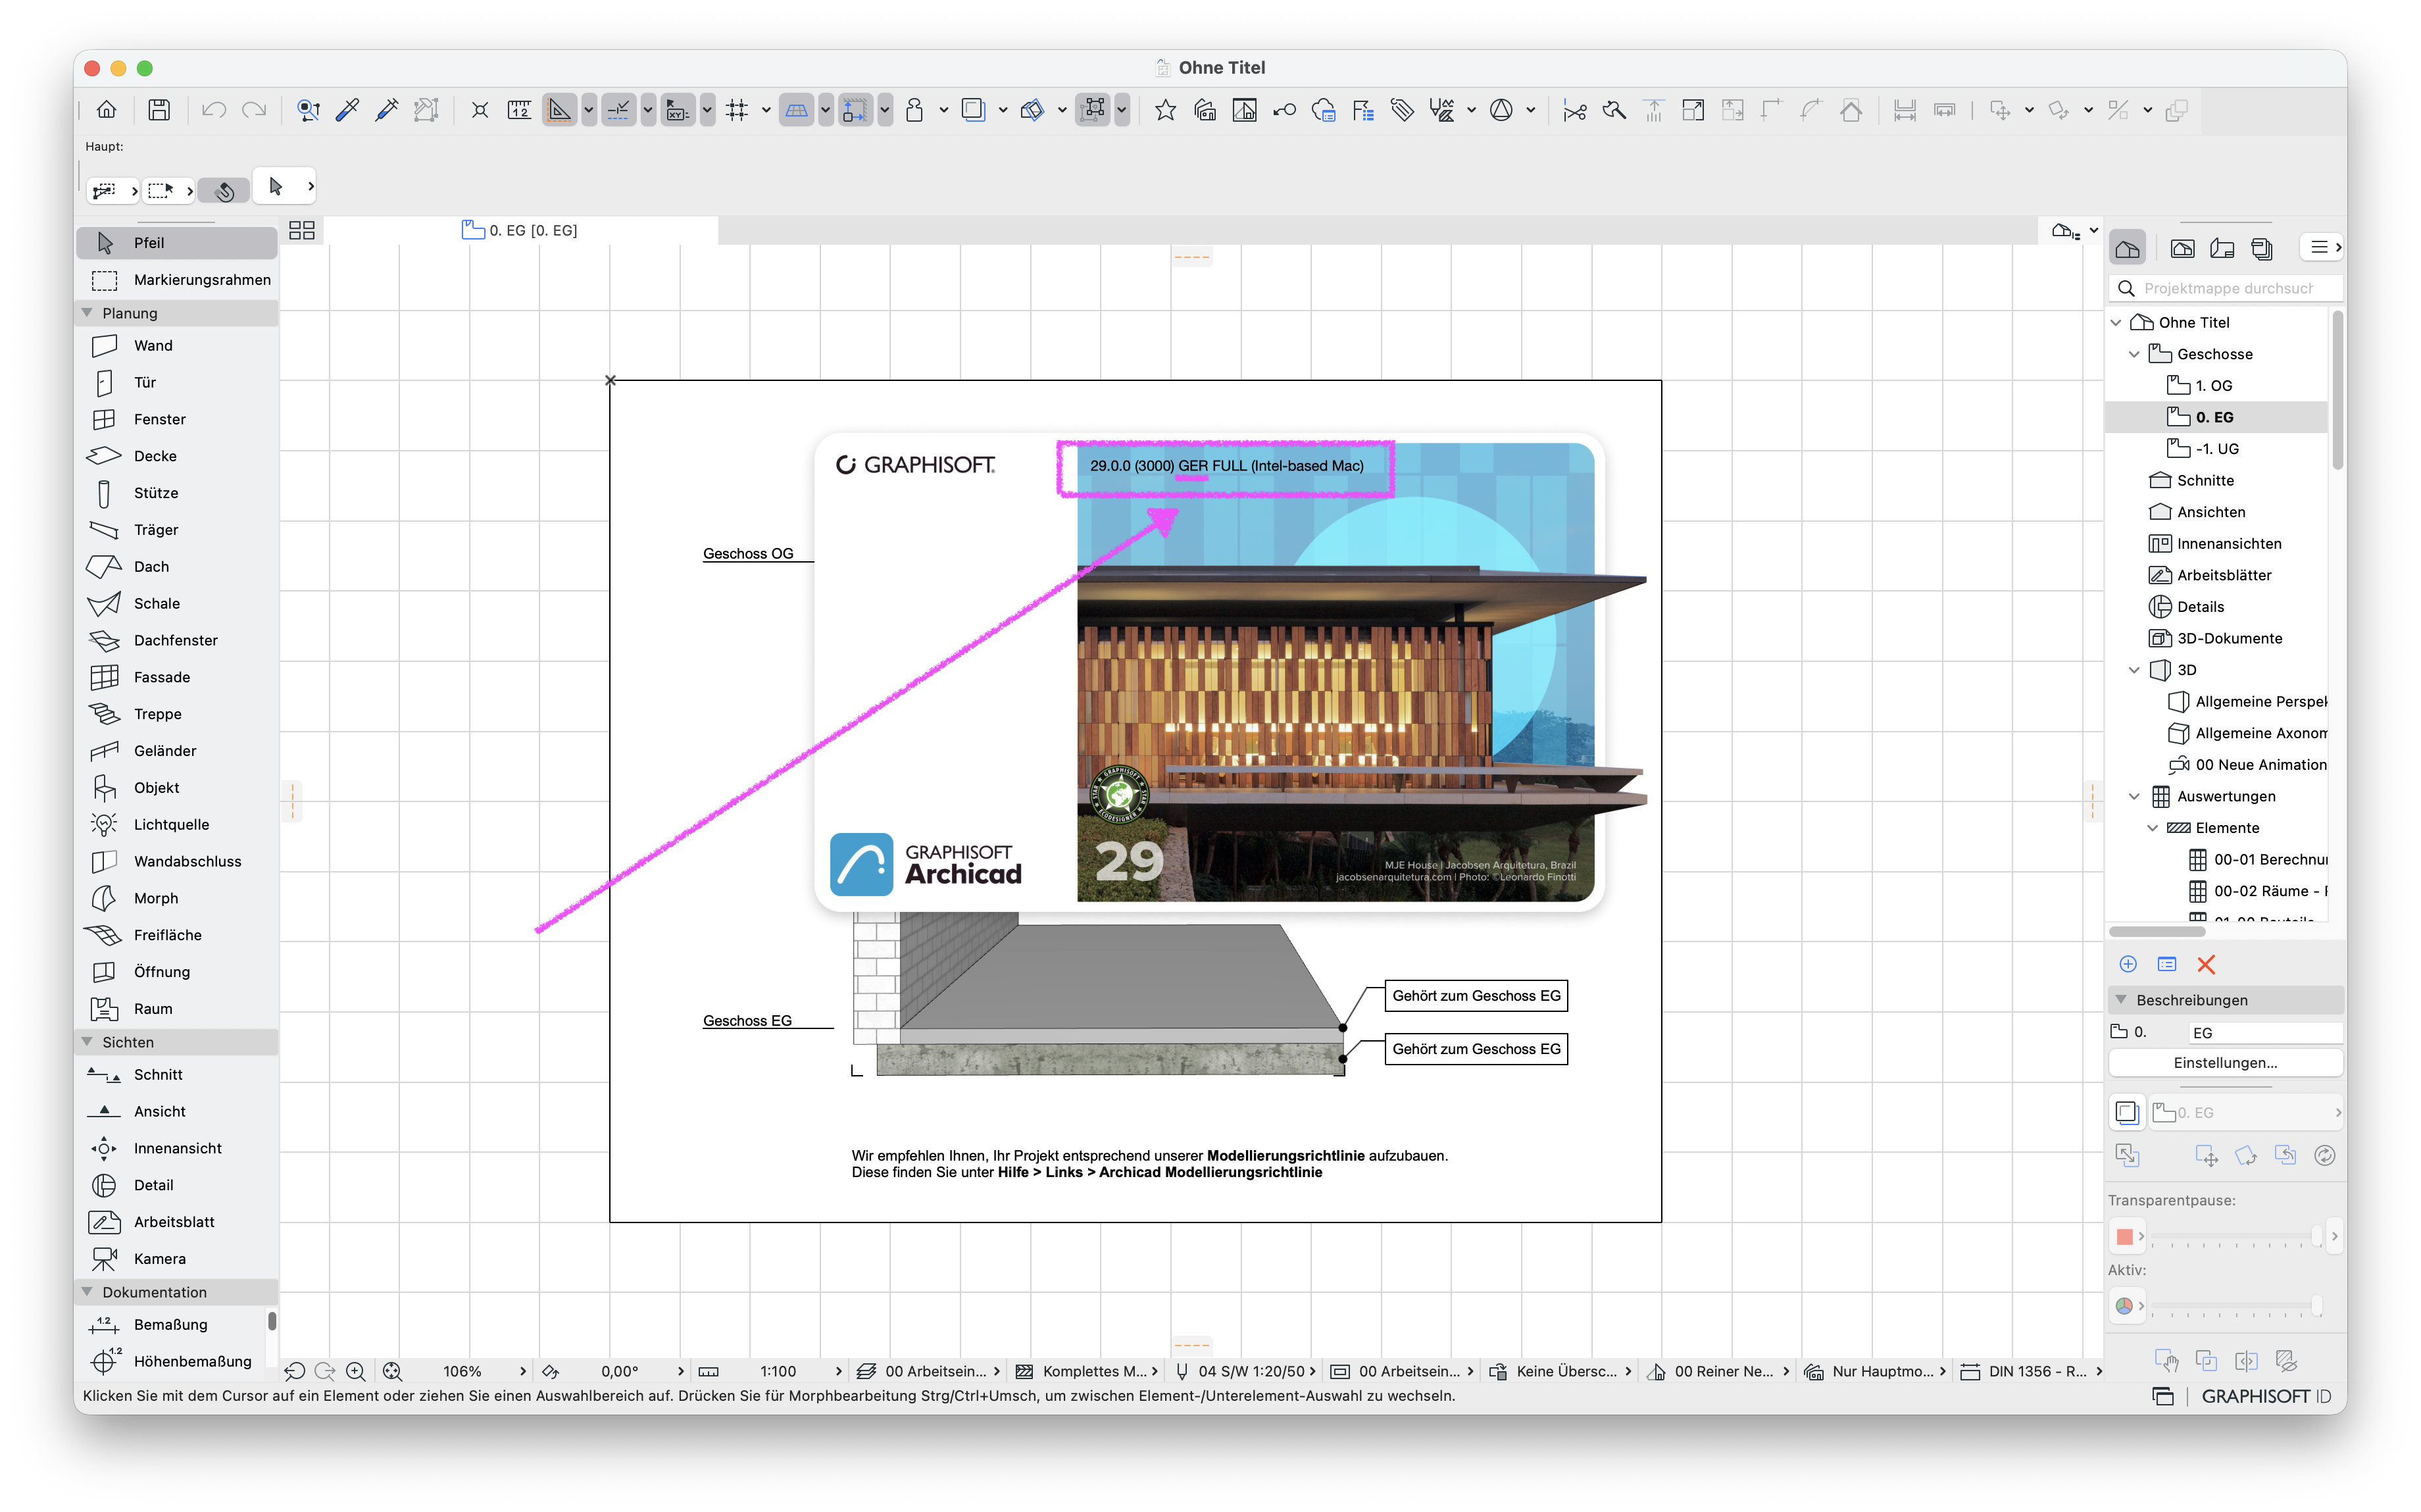Select the syringe inject parameters tool
2421x1512 pixels.
click(x=387, y=110)
